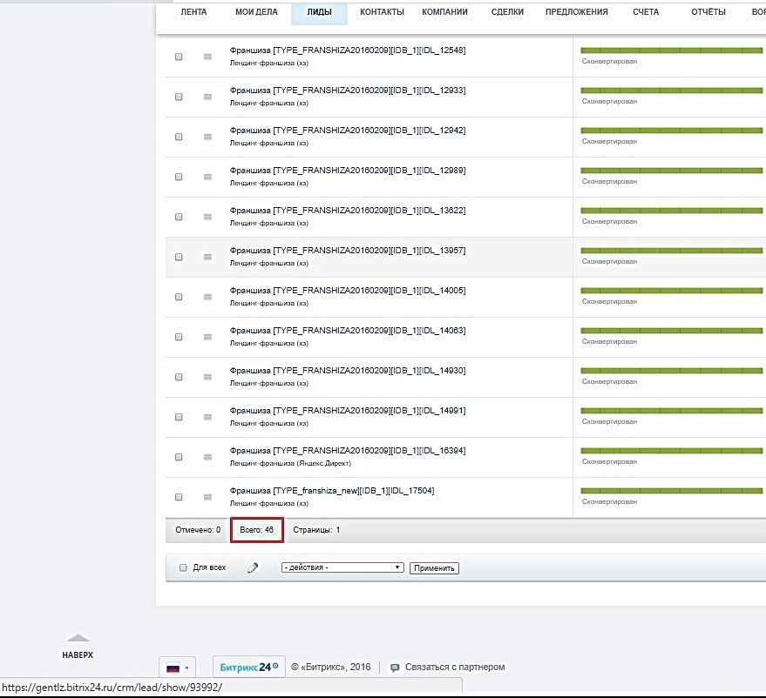Open row menu icon for lead IDL_14991
The width and height of the screenshot is (766, 698).
coord(207,417)
